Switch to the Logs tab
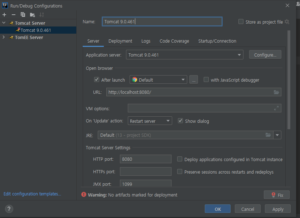Screen dimensions: 300x218 (146, 41)
